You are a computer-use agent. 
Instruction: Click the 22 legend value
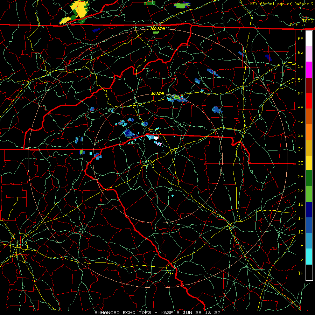tap(301, 190)
